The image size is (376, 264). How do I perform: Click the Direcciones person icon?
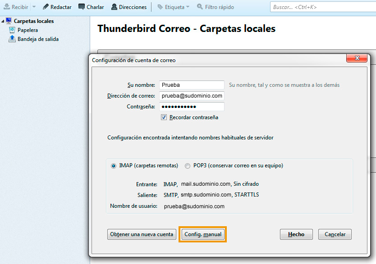click(x=114, y=7)
